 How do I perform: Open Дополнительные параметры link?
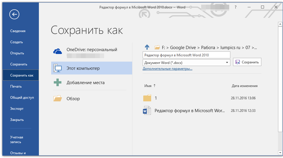[167, 69]
